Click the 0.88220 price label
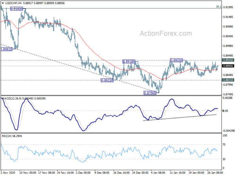Screen dimensions: 235x176 [107, 80]
